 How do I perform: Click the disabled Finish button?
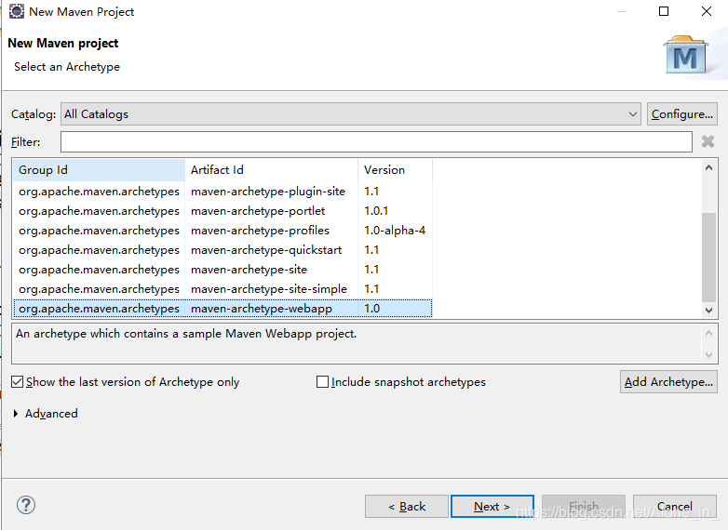(584, 507)
